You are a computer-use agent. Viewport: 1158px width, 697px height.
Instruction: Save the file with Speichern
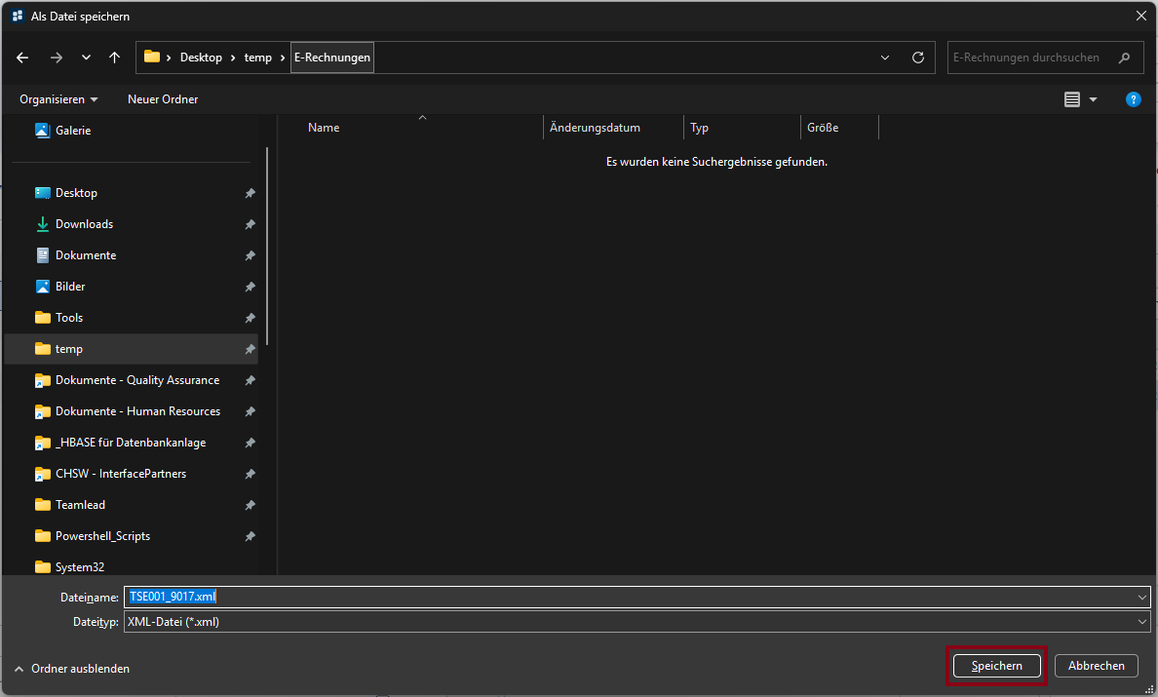tap(997, 665)
